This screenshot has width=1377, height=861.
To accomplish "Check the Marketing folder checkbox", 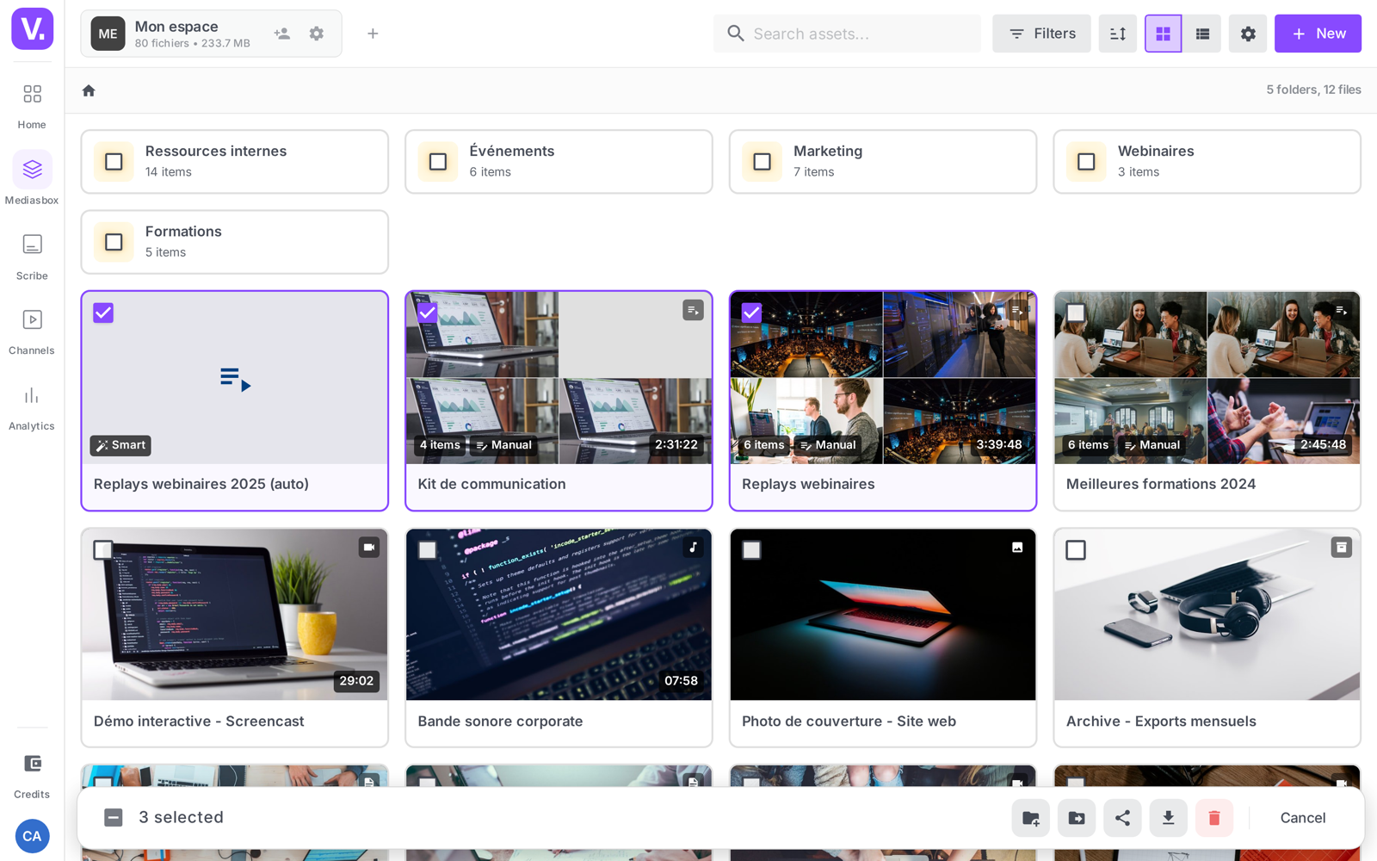I will coord(762,162).
